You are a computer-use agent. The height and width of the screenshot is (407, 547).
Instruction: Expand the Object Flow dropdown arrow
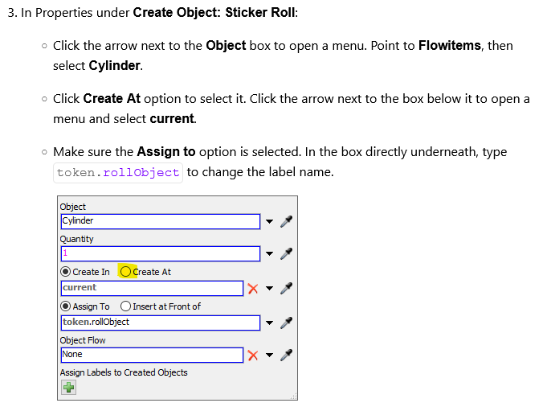click(270, 356)
